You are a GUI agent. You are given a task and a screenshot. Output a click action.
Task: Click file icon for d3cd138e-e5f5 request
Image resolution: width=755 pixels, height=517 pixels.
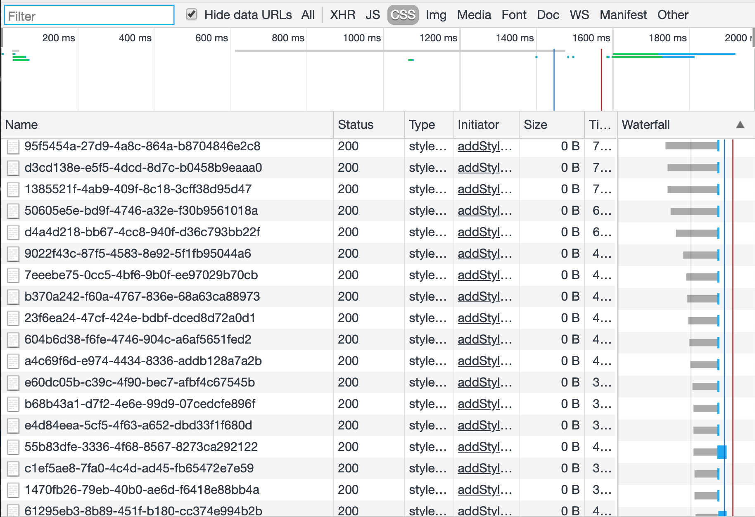tap(13, 168)
